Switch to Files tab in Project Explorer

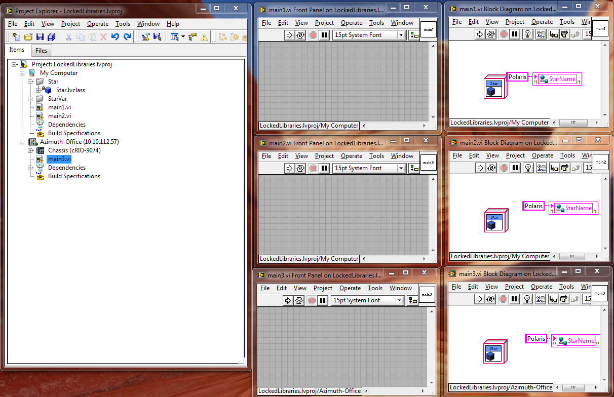(x=41, y=51)
